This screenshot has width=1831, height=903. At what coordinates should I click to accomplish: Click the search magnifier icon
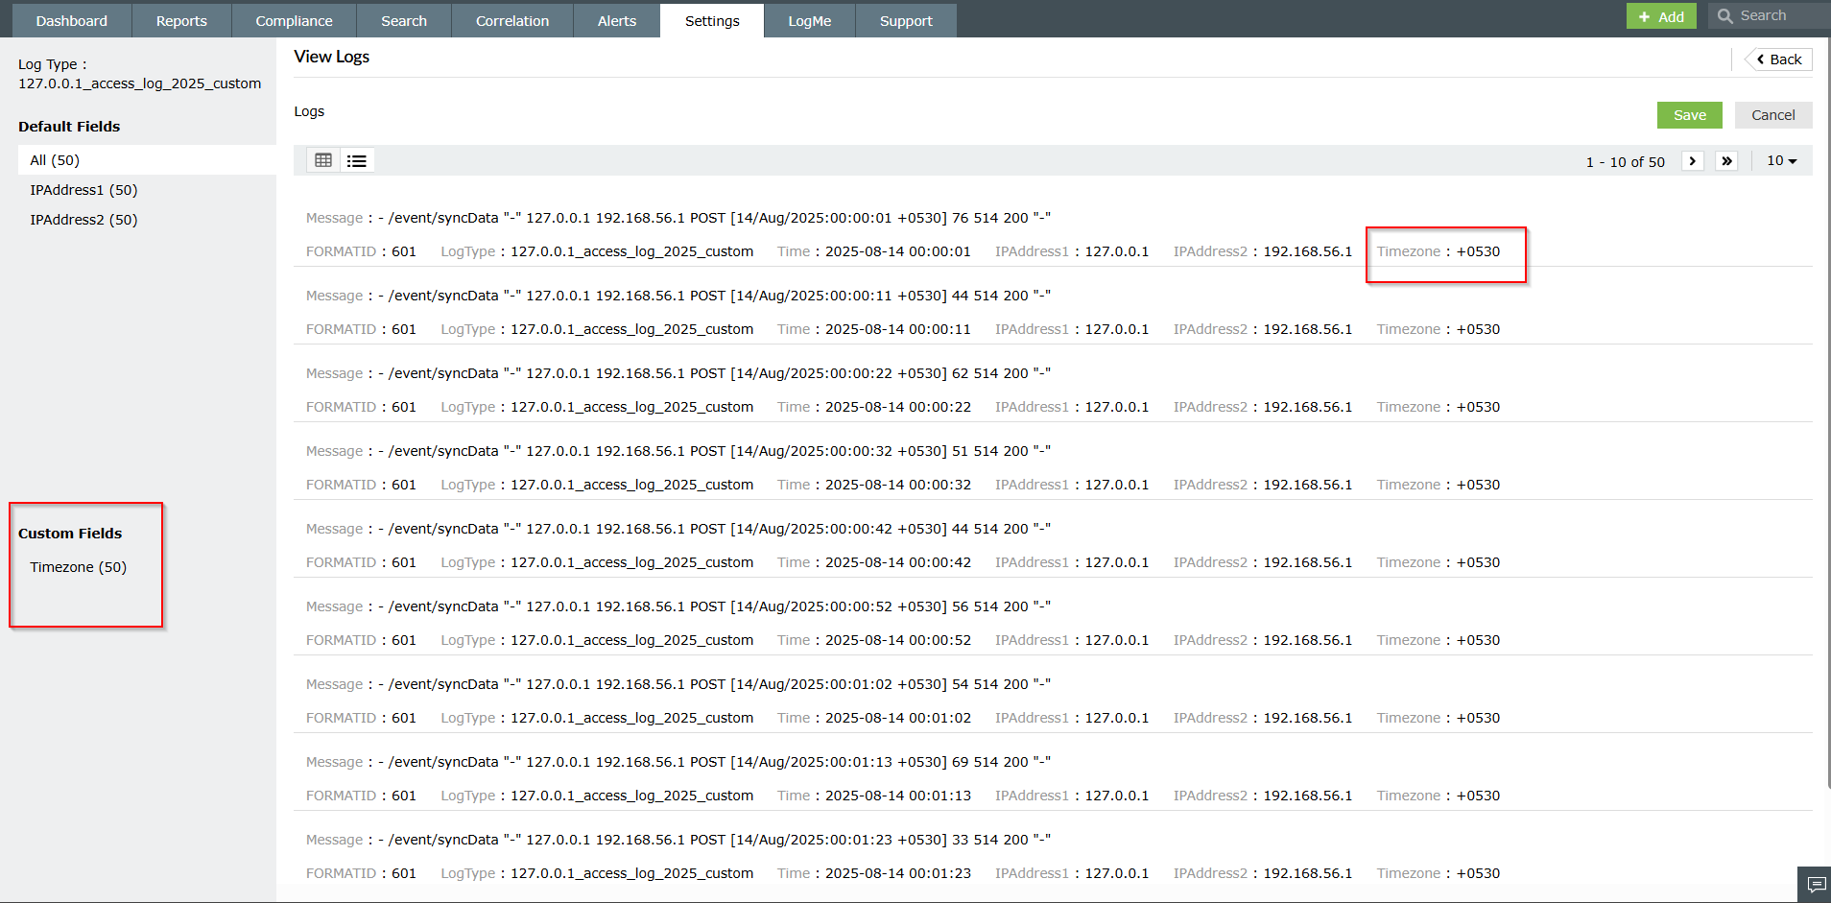(x=1724, y=15)
